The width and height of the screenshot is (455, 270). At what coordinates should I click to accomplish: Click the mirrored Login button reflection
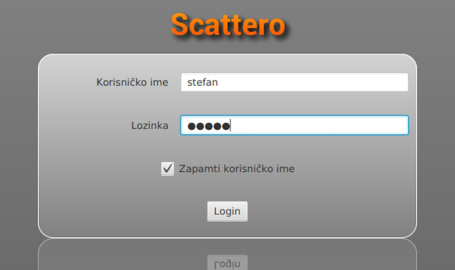pyautogui.click(x=227, y=262)
